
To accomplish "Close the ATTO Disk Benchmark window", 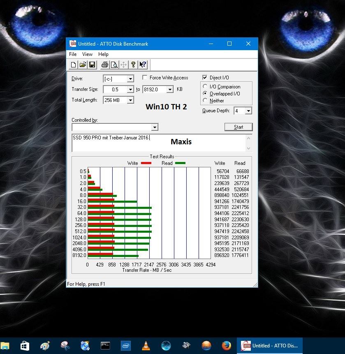I will pos(248,44).
